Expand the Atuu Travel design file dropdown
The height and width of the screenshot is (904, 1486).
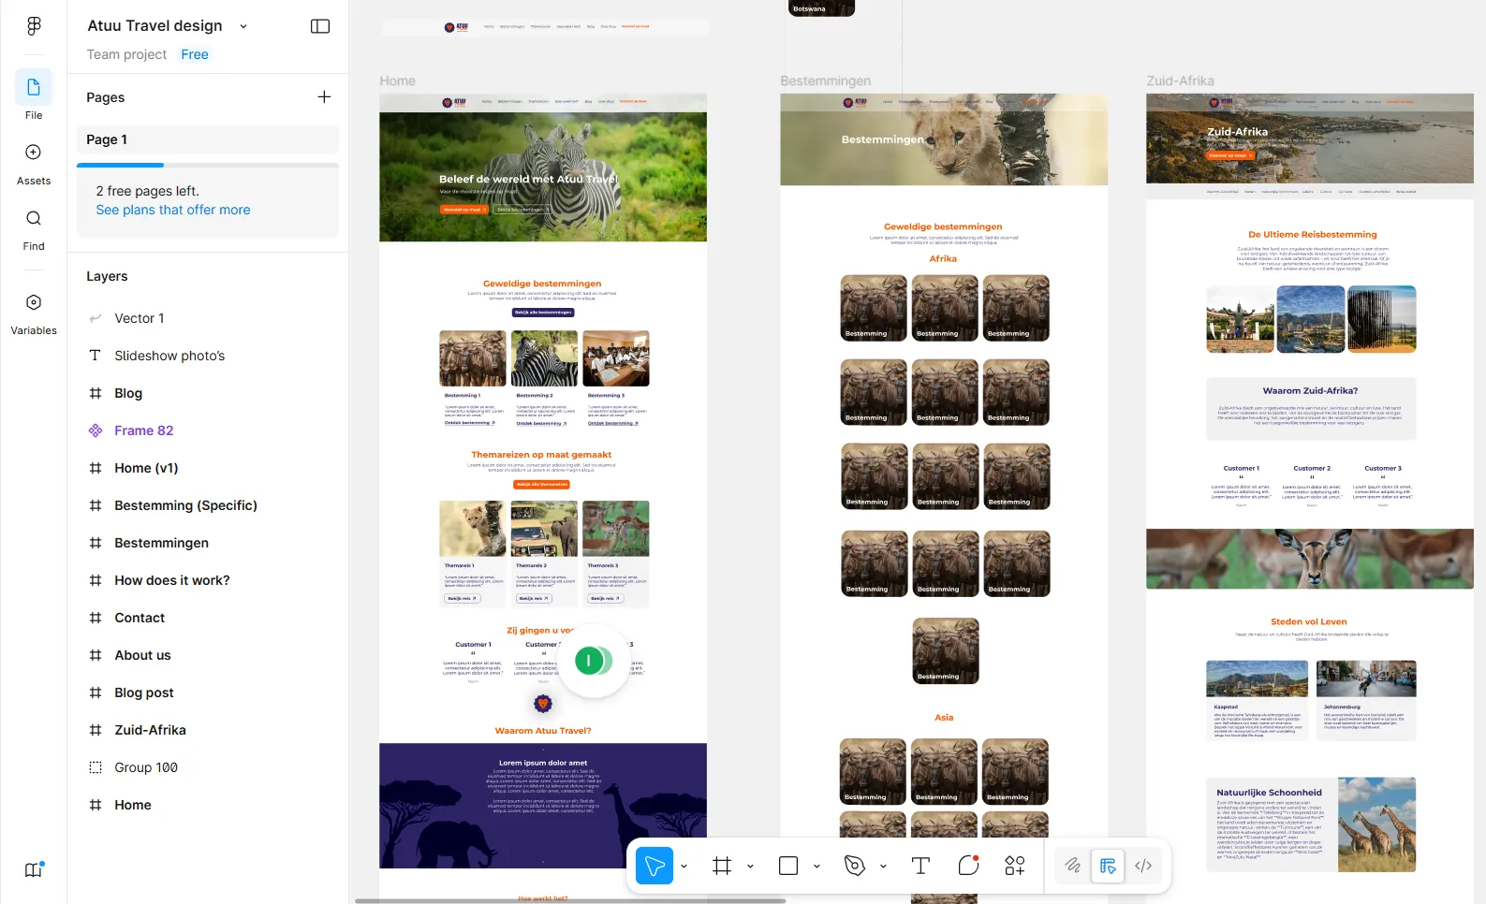point(243,26)
